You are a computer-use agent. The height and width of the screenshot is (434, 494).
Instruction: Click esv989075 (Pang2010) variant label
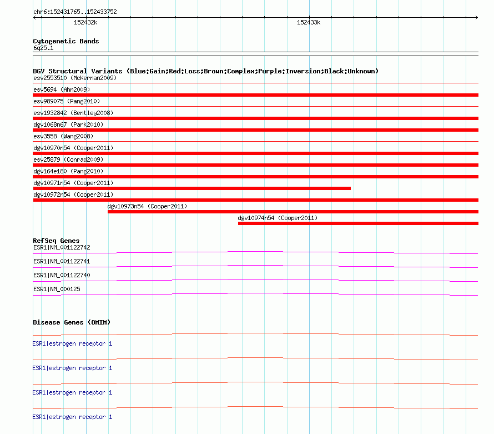pos(67,101)
